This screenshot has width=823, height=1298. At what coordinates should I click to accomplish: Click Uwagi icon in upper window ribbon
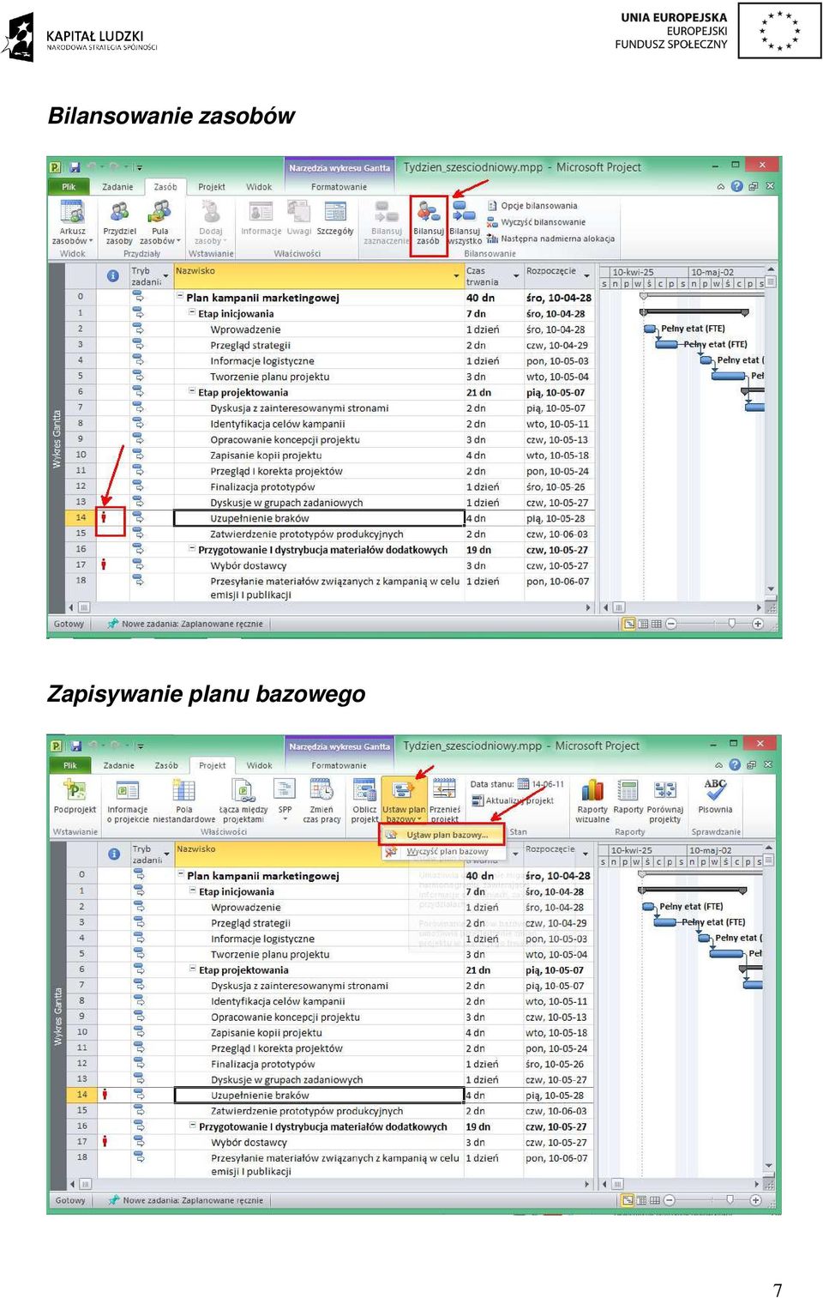[x=298, y=211]
